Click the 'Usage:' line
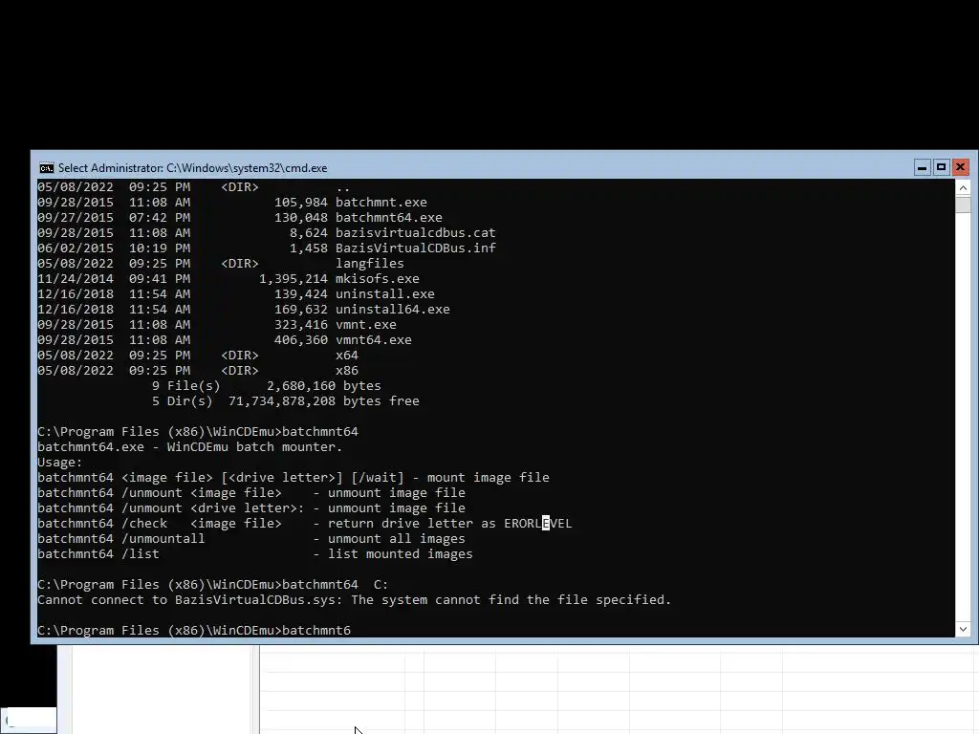The height and width of the screenshot is (734, 979). pos(60,463)
